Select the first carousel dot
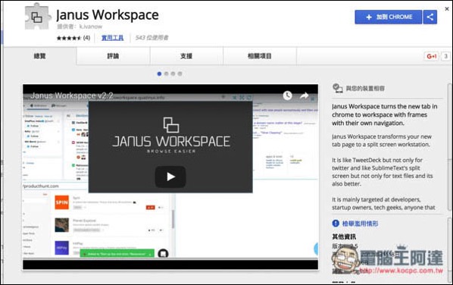 [x=159, y=74]
